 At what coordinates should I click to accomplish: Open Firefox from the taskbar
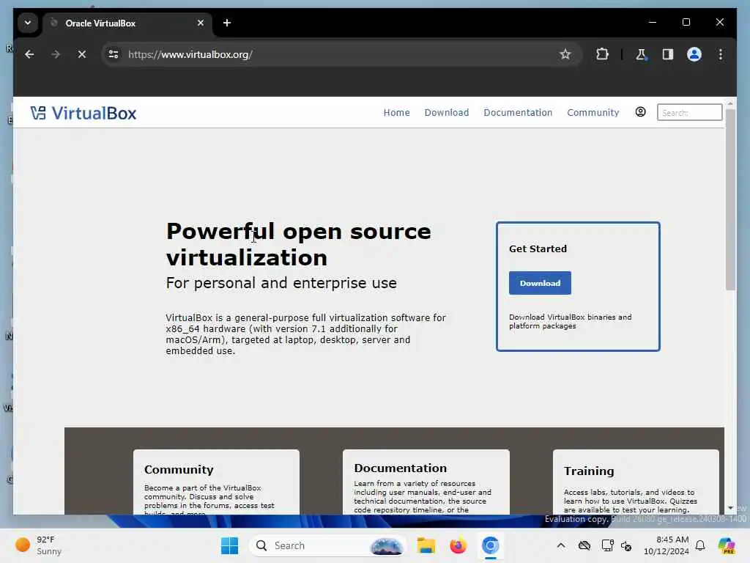tap(458, 545)
